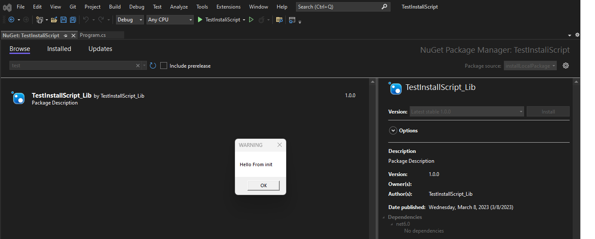Toggle the Include prerelease checkbox
The width and height of the screenshot is (595, 239).
click(164, 66)
